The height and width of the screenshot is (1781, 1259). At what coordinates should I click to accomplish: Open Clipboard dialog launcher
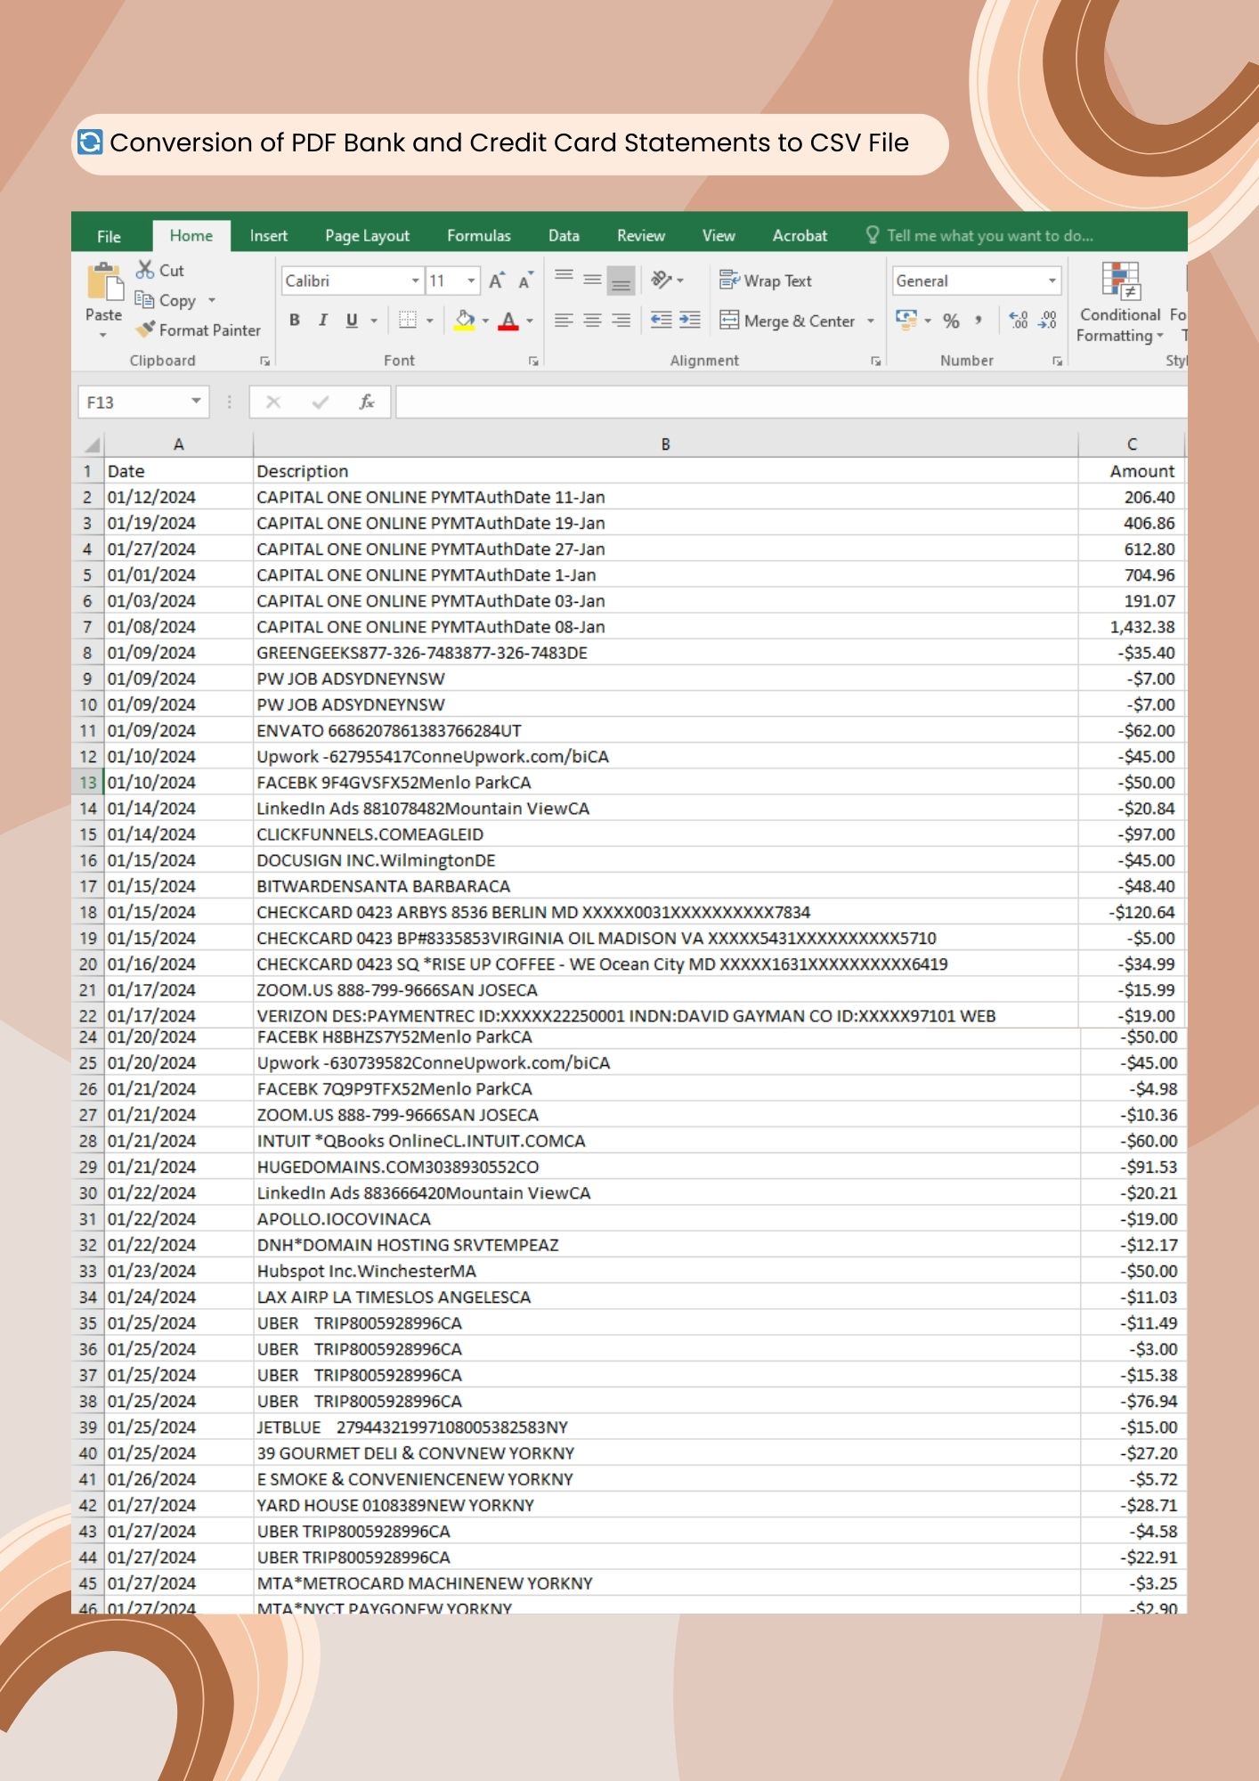[264, 361]
